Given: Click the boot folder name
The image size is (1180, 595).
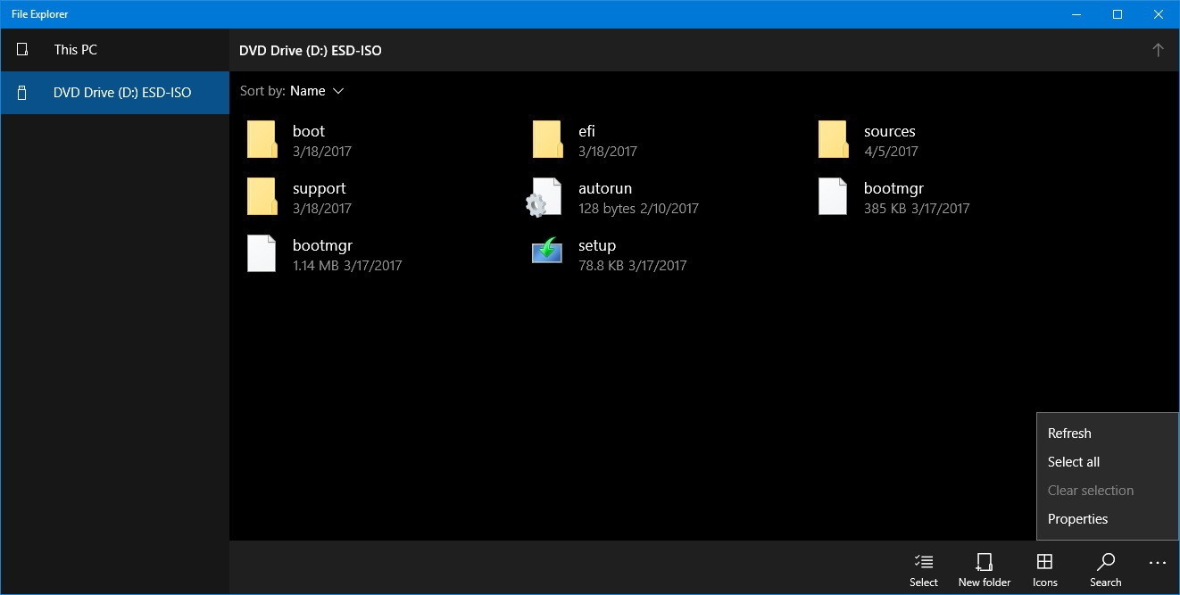Looking at the screenshot, I should [x=309, y=131].
